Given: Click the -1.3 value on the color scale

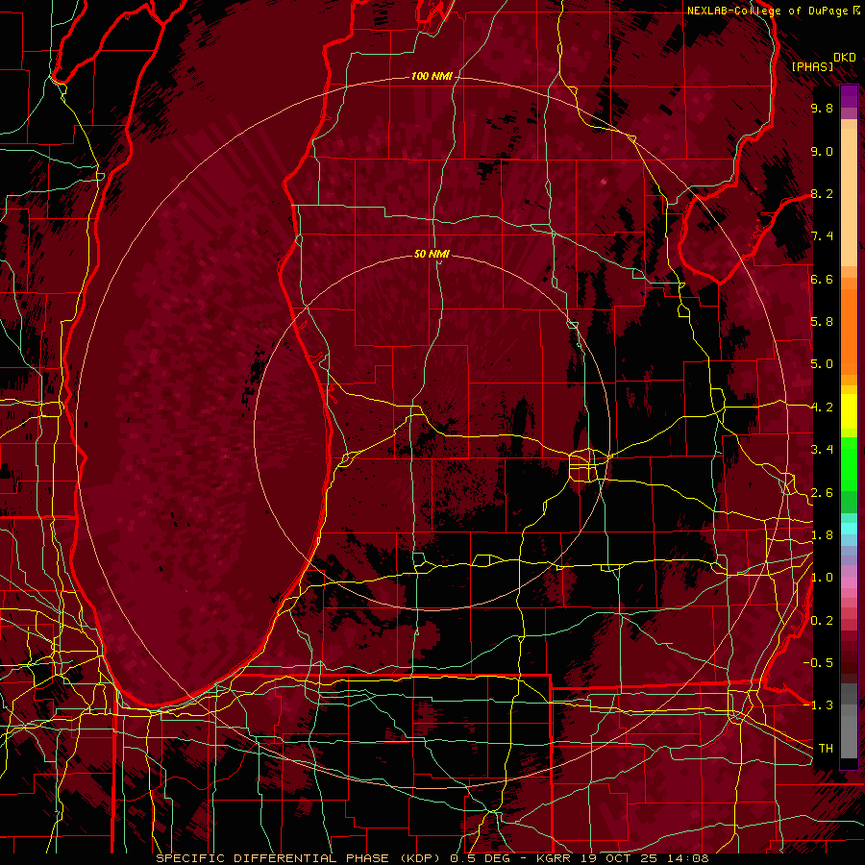Looking at the screenshot, I should [818, 705].
